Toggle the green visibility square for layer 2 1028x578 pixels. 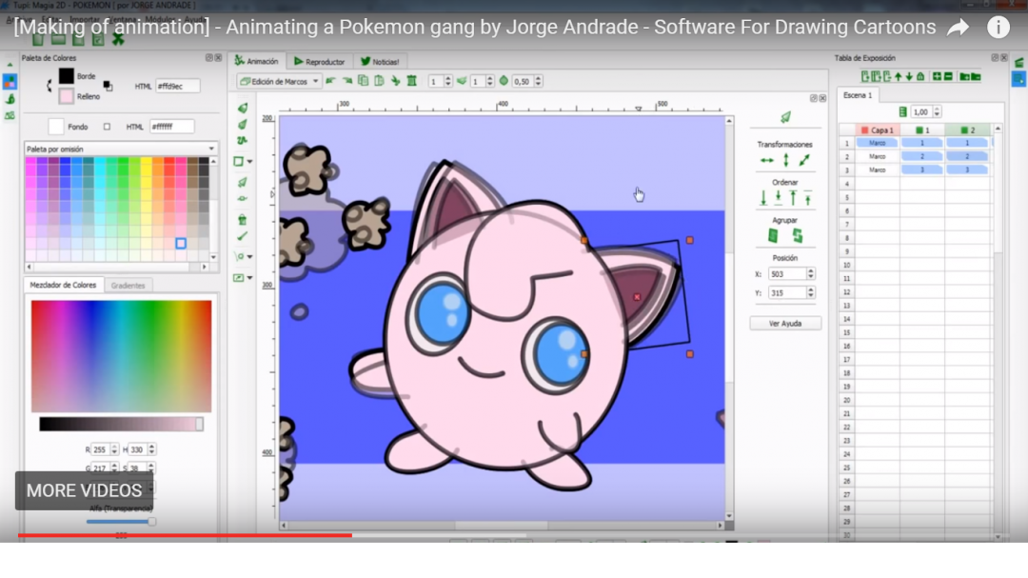[964, 130]
